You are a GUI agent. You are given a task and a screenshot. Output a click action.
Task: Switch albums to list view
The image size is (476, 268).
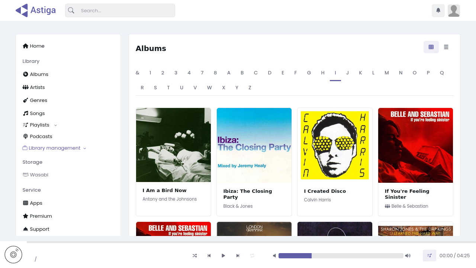coord(446,47)
